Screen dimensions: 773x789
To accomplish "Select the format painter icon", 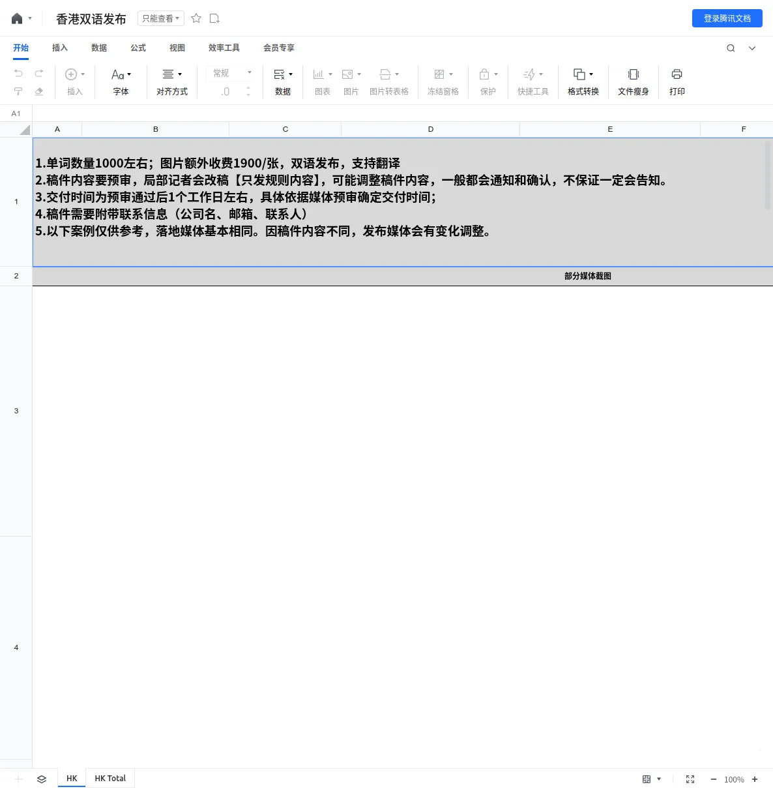I will (x=18, y=91).
